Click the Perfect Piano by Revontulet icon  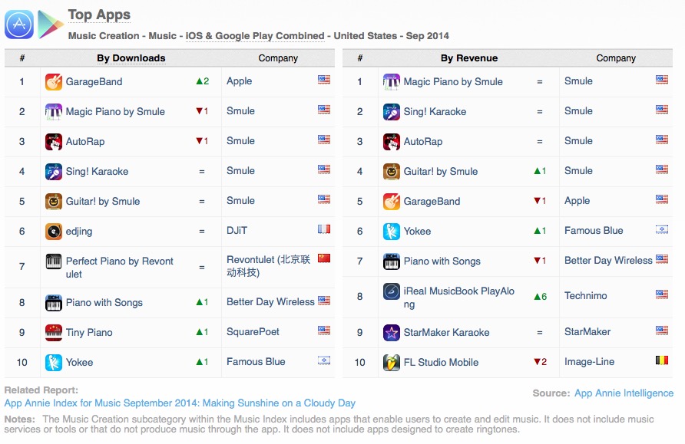53,261
